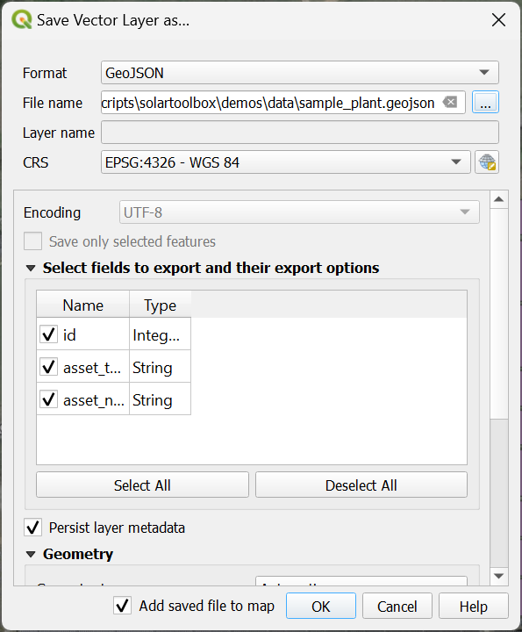
Task: Open the CRS dropdown EPSG:4326
Action: pyautogui.click(x=286, y=162)
